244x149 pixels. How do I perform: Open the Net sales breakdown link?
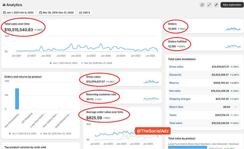pos(175,91)
